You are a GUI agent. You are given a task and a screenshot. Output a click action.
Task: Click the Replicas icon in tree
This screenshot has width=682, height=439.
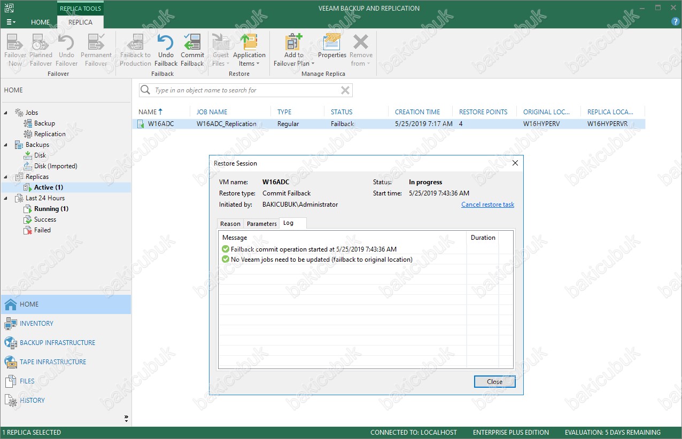(19, 177)
